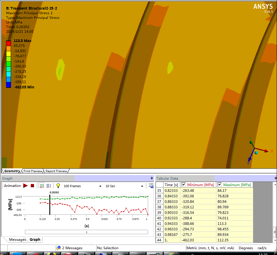Viewport: 277px width, 255px height.
Task: Click the -462.03 Min legend label
Action: coord(24,87)
